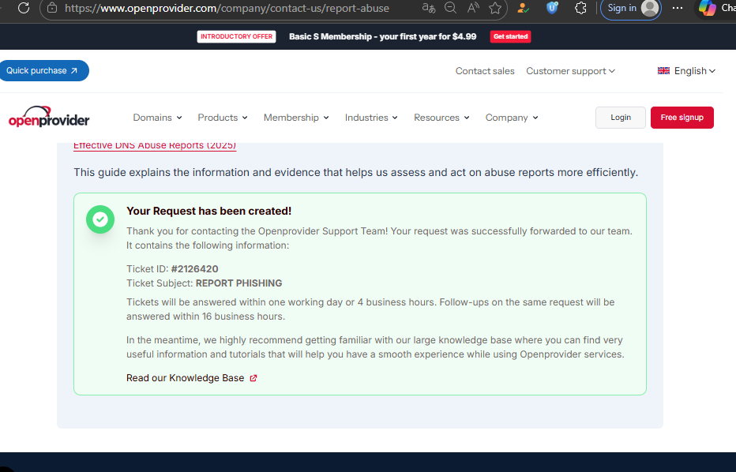
Task: Click the external link icon after Knowledge Base
Action: (x=253, y=378)
